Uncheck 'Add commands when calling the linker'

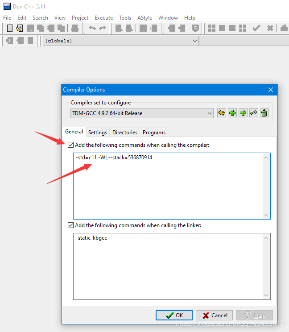(70, 225)
